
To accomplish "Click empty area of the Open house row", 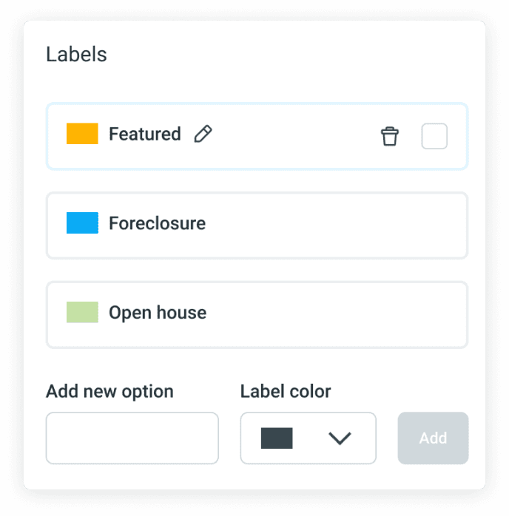I will 333,314.
